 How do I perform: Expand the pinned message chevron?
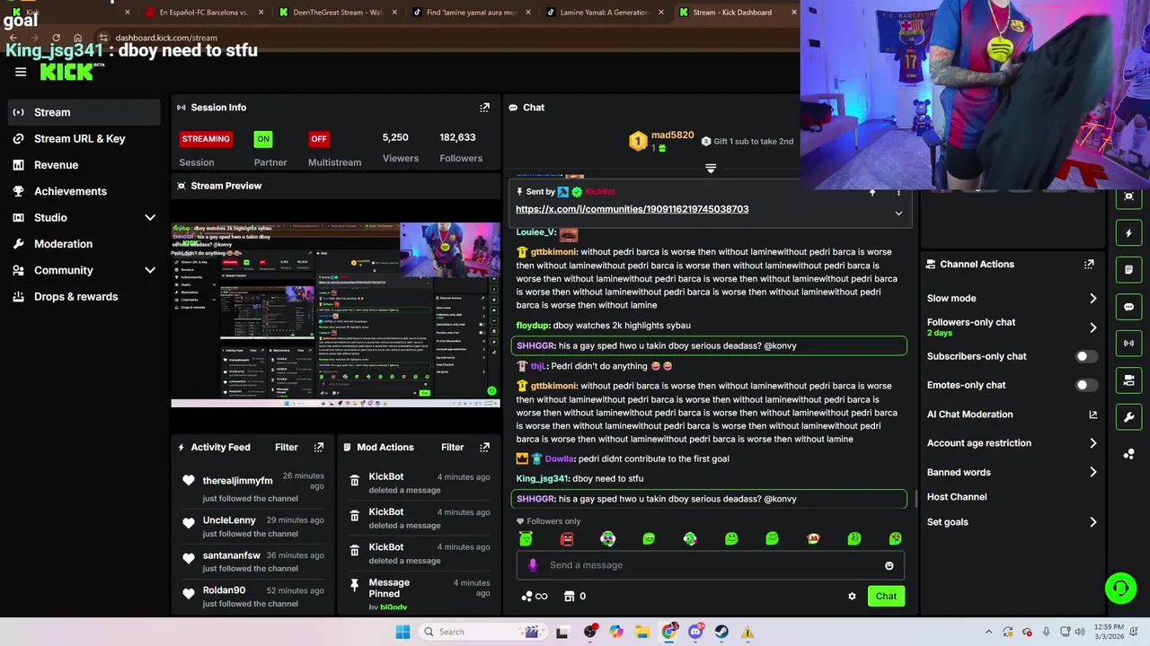point(898,214)
